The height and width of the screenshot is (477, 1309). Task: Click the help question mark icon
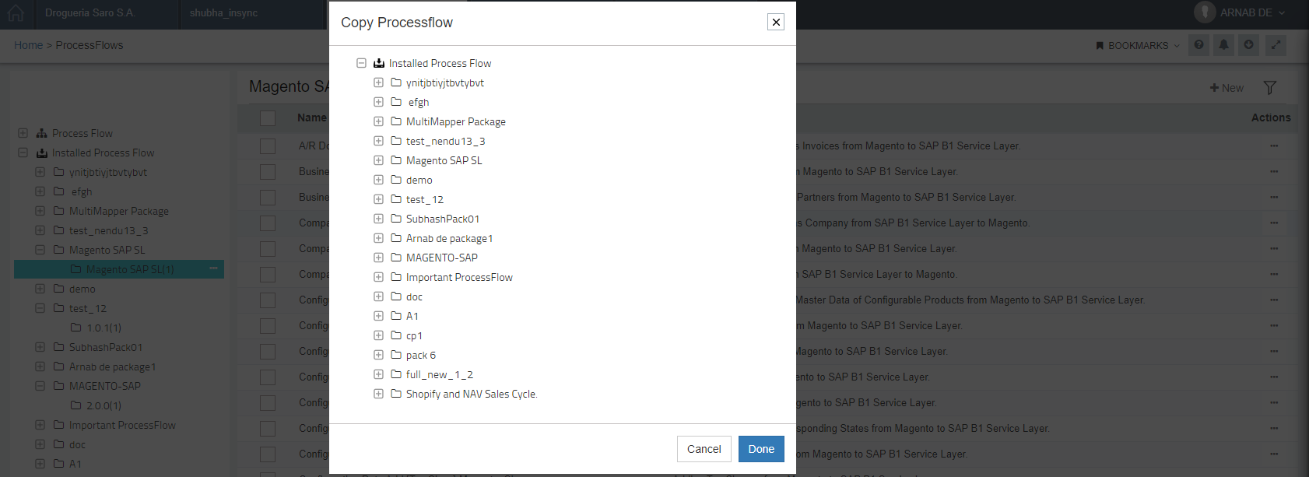click(1198, 45)
